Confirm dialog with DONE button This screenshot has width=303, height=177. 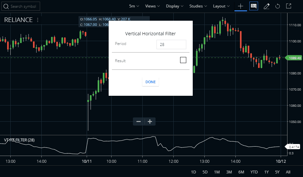click(x=151, y=82)
